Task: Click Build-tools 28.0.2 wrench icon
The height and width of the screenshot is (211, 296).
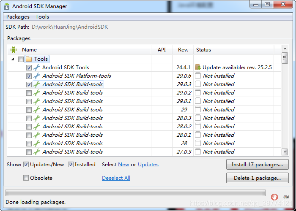Action: pyautogui.click(x=37, y=127)
